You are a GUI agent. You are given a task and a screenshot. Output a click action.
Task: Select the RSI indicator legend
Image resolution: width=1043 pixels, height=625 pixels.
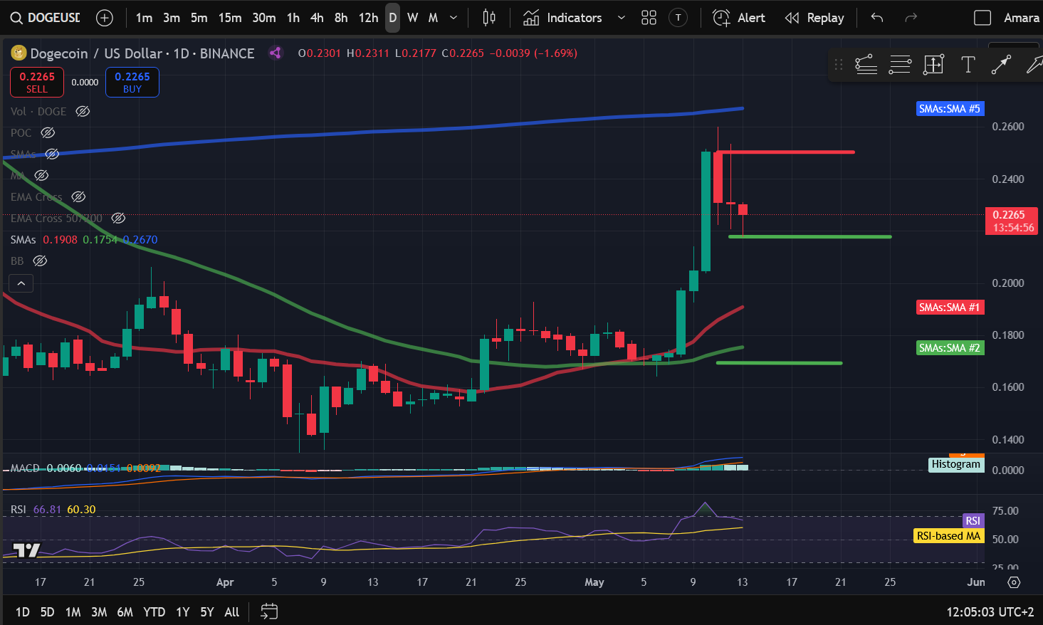[53, 510]
